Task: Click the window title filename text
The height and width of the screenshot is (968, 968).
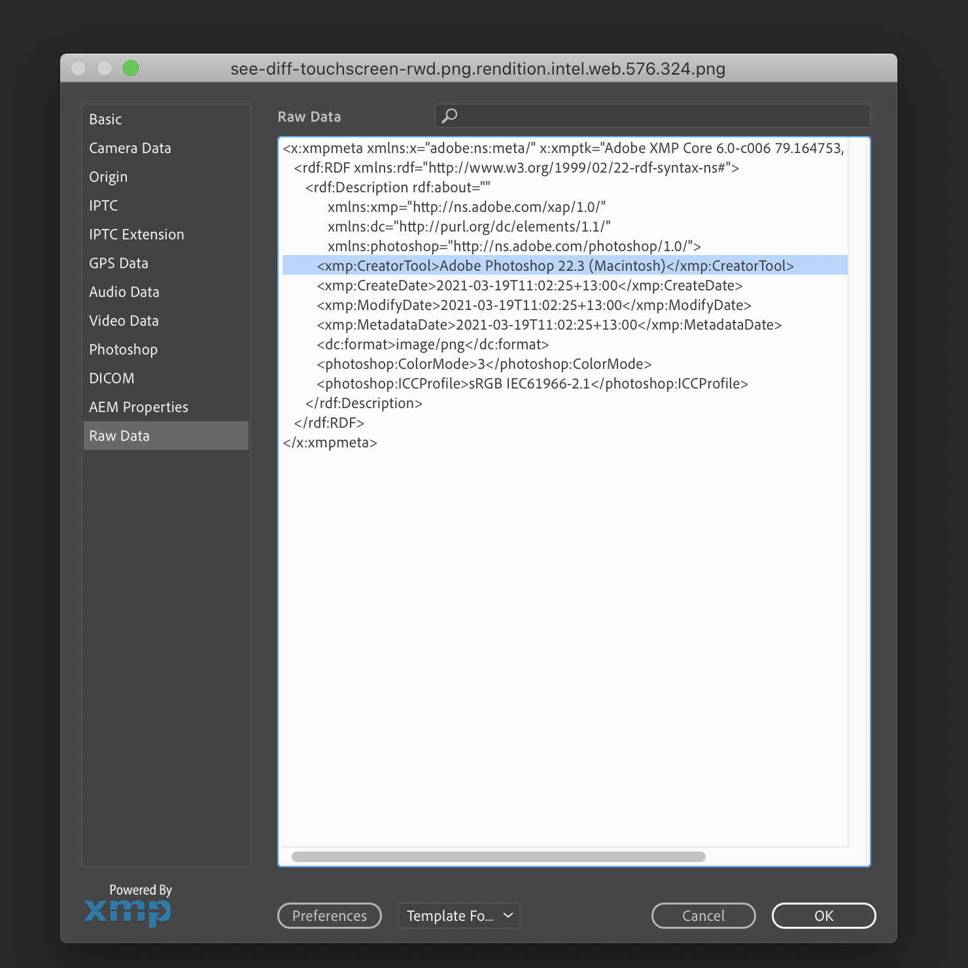Action: [478, 69]
